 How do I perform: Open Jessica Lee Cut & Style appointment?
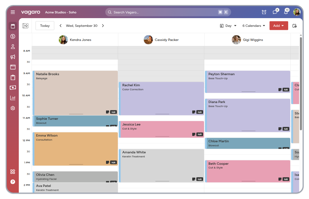coord(161,129)
